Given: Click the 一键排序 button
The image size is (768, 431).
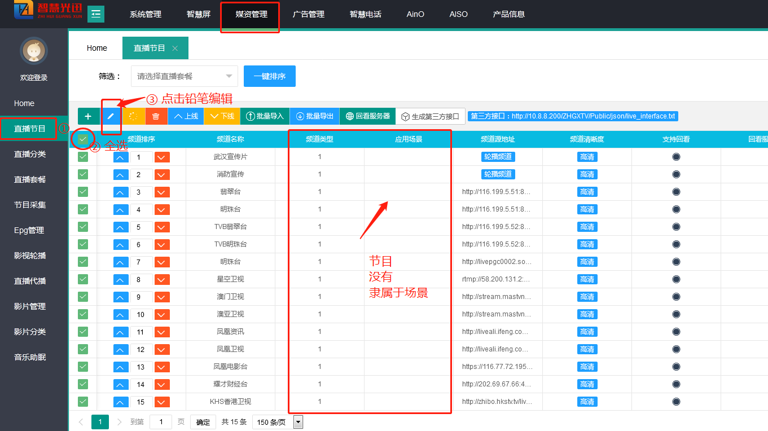Looking at the screenshot, I should pos(270,76).
